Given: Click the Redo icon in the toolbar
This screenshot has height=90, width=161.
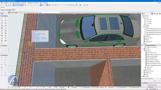Looking at the screenshot, I should tap(4, 5).
